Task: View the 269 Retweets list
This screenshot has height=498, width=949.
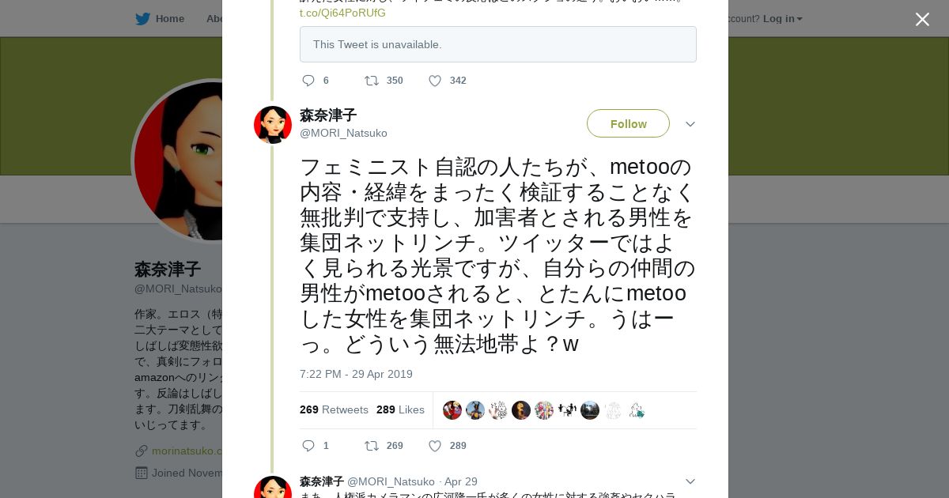Action: pos(334,409)
